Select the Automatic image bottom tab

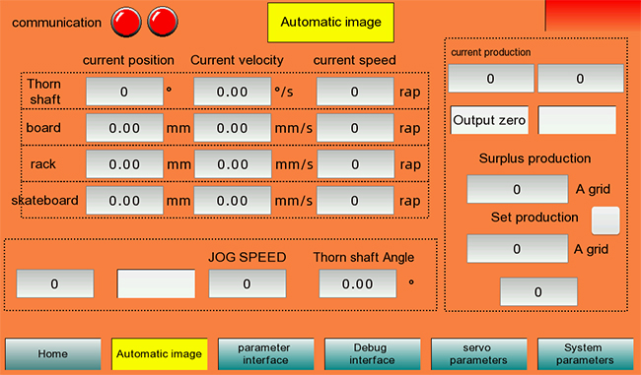160,353
